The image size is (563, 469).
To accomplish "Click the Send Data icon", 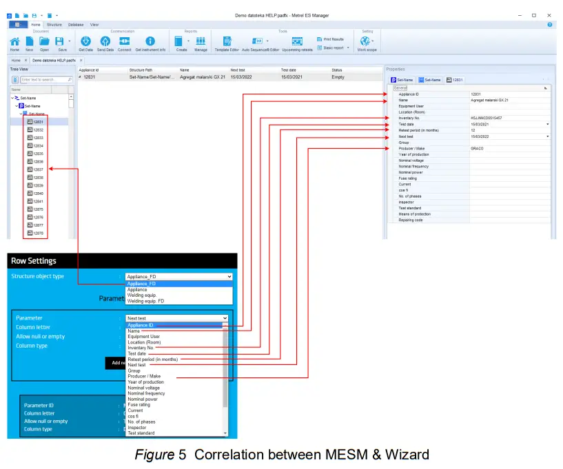I will (105, 41).
